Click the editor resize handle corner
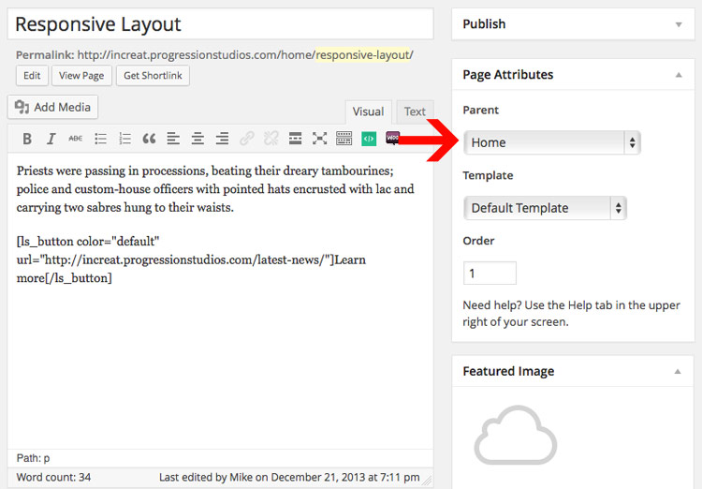 (x=427, y=481)
